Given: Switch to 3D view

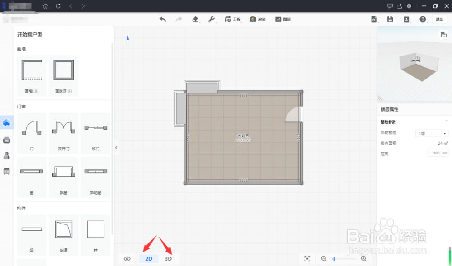Looking at the screenshot, I should pos(168,258).
